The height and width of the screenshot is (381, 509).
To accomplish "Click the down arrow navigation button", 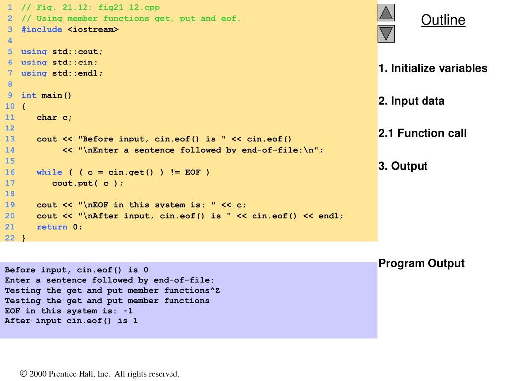I will [386, 34].
